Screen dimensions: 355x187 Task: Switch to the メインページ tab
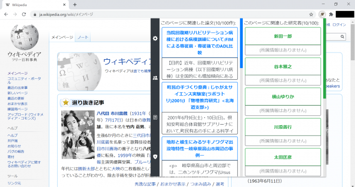[62, 38]
